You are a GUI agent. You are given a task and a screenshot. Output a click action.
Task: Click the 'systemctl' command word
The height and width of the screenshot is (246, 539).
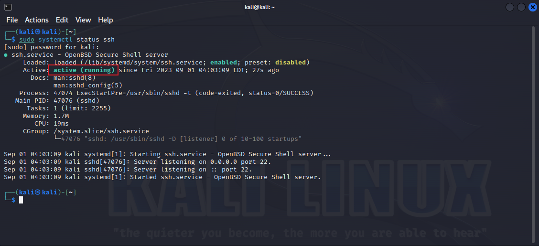click(55, 40)
